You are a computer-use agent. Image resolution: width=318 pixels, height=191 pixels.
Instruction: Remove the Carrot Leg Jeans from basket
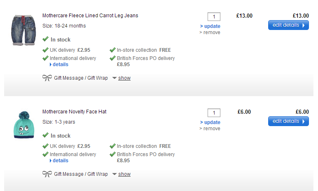(210, 32)
